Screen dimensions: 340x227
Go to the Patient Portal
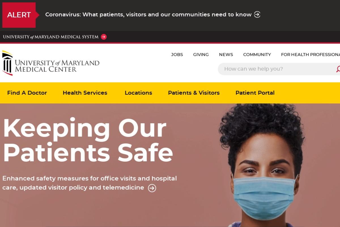click(x=255, y=93)
